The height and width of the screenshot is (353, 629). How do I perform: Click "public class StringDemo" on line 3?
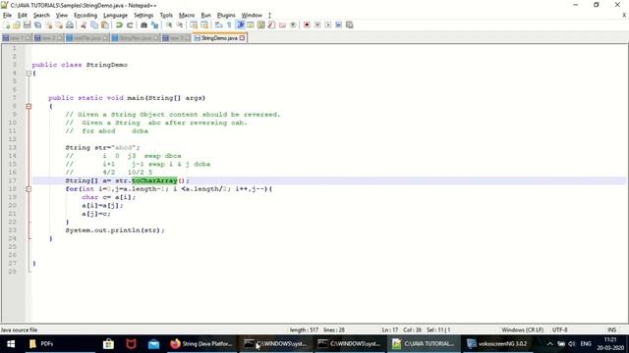tap(80, 65)
